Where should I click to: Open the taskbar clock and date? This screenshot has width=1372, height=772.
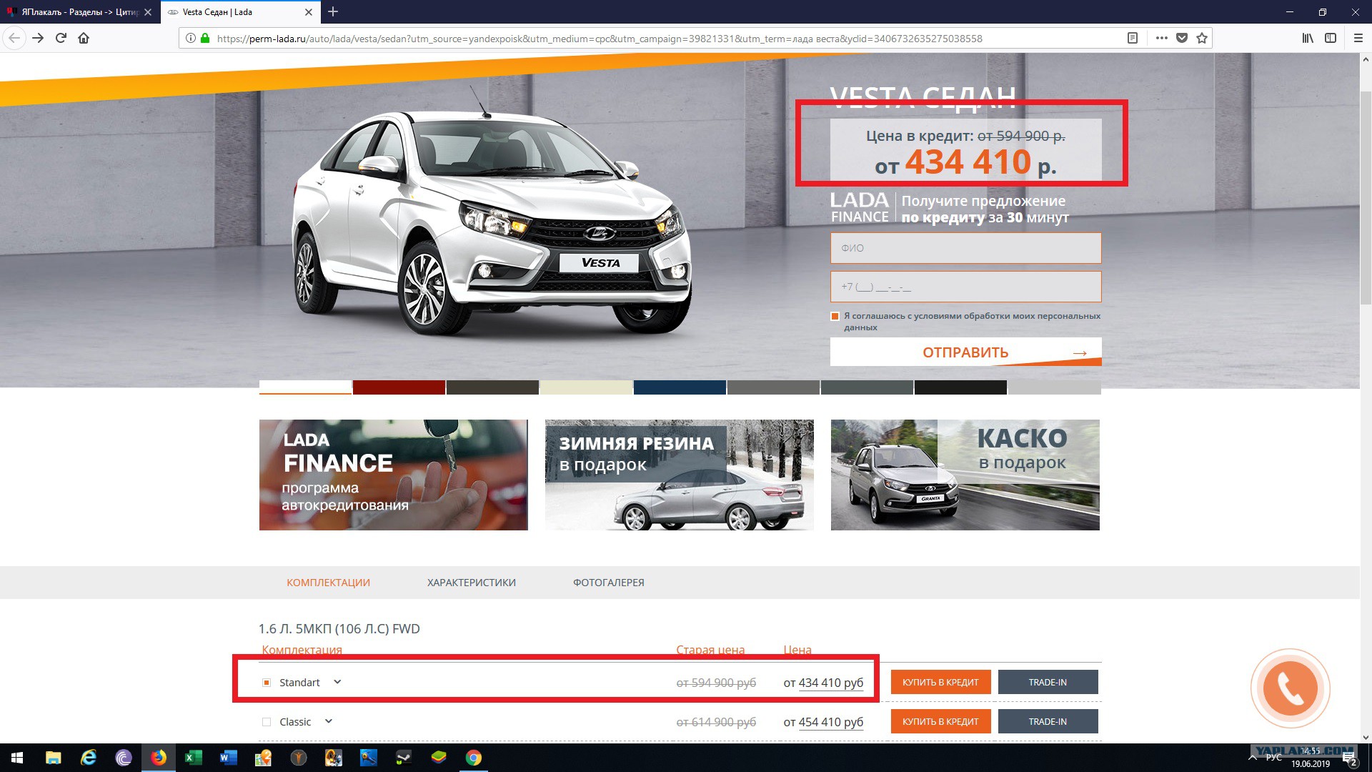[x=1311, y=758]
